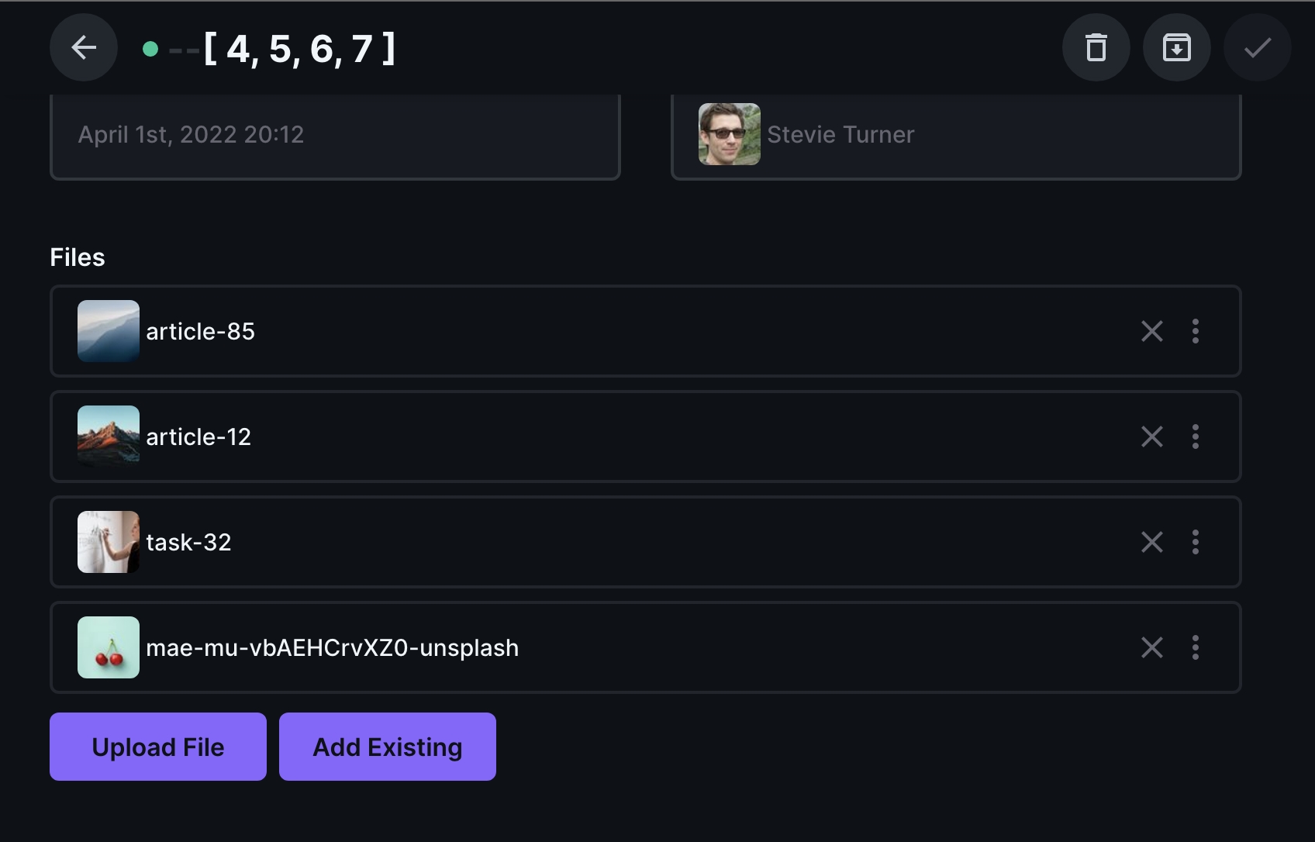The height and width of the screenshot is (842, 1315).
Task: Click the green status indicator dot
Action: tap(150, 47)
